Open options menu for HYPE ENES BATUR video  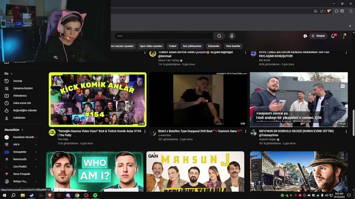click(x=346, y=52)
